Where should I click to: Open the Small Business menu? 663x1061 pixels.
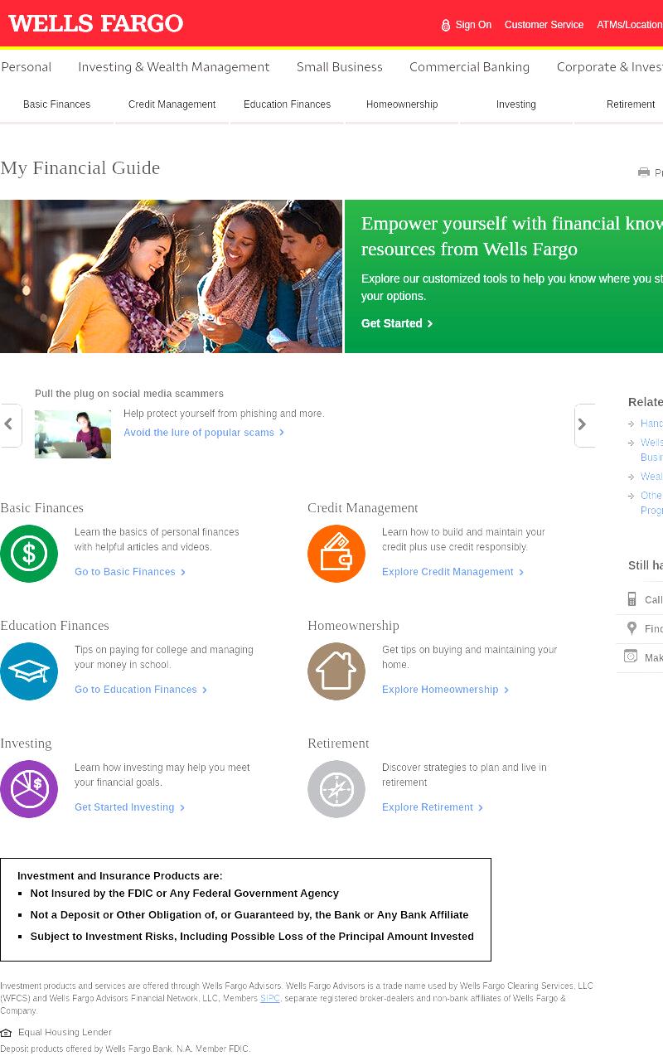click(340, 67)
